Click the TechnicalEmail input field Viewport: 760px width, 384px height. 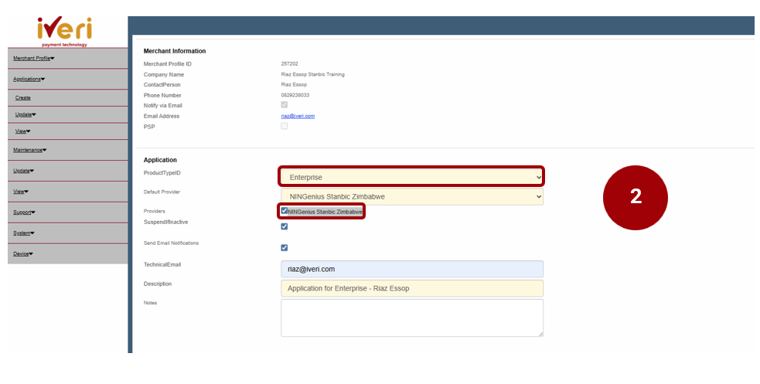tap(412, 269)
